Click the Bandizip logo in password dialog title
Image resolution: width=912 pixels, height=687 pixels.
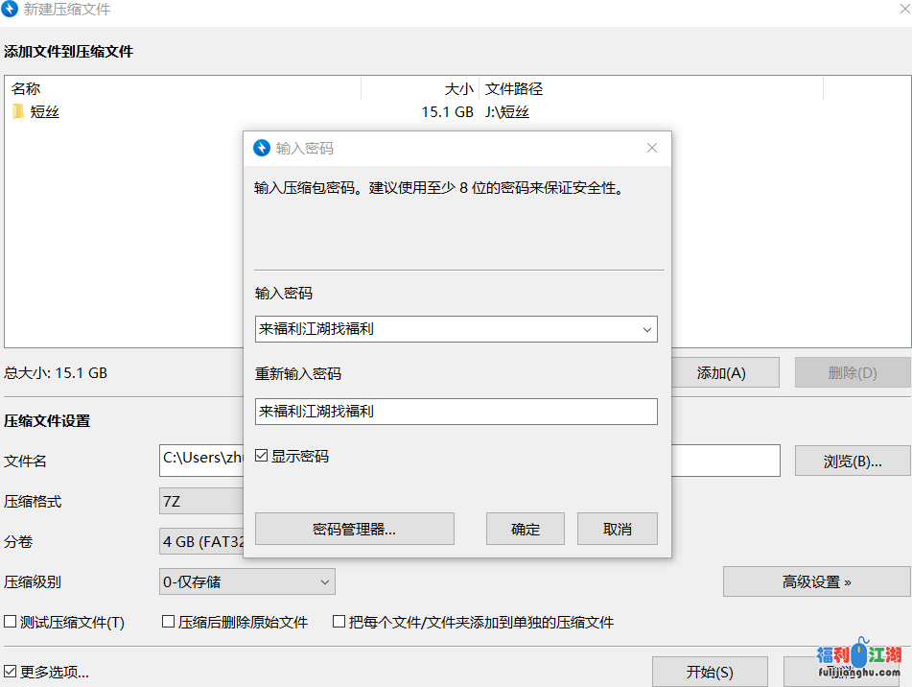point(261,149)
